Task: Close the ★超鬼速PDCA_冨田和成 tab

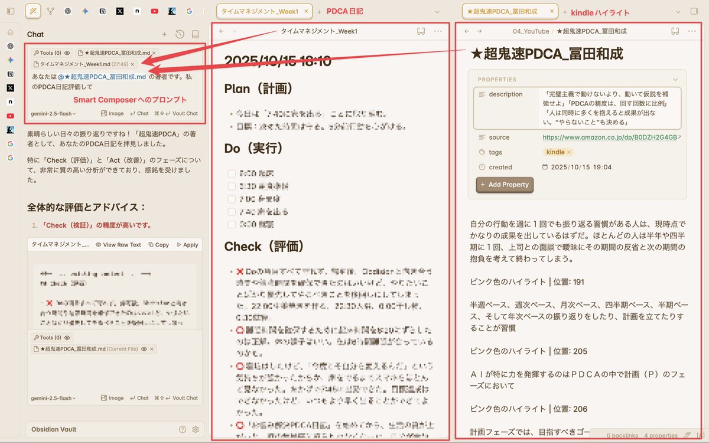Action: pos(553,11)
